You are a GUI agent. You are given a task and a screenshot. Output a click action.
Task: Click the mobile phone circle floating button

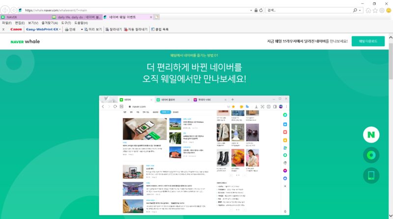[x=371, y=175]
